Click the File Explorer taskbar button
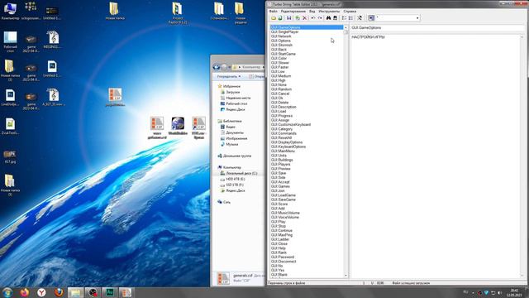This screenshot has height=298, width=529. pos(75,292)
